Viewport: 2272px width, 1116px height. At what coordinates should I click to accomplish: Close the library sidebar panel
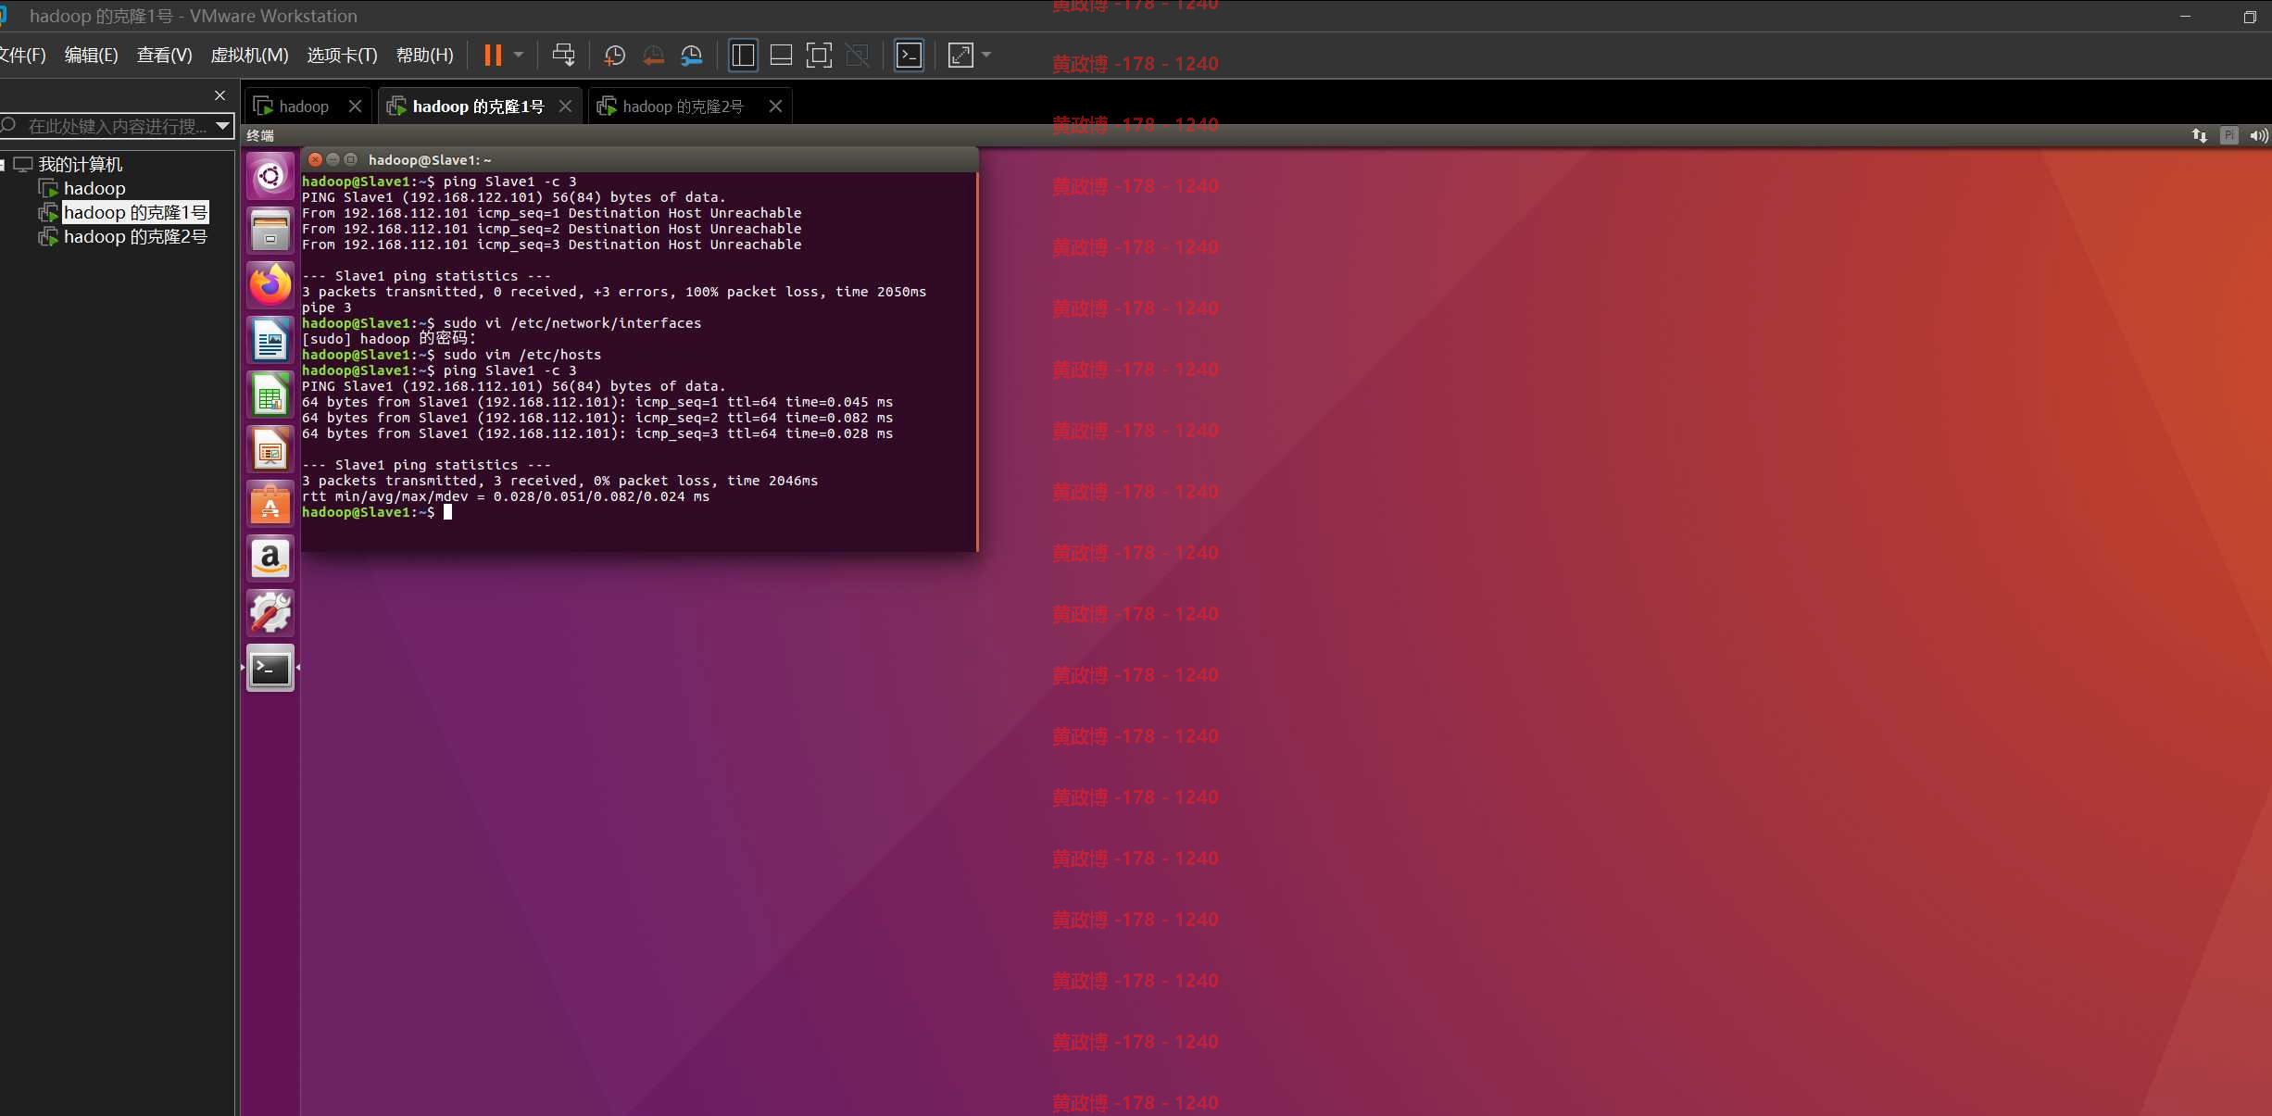point(220,95)
